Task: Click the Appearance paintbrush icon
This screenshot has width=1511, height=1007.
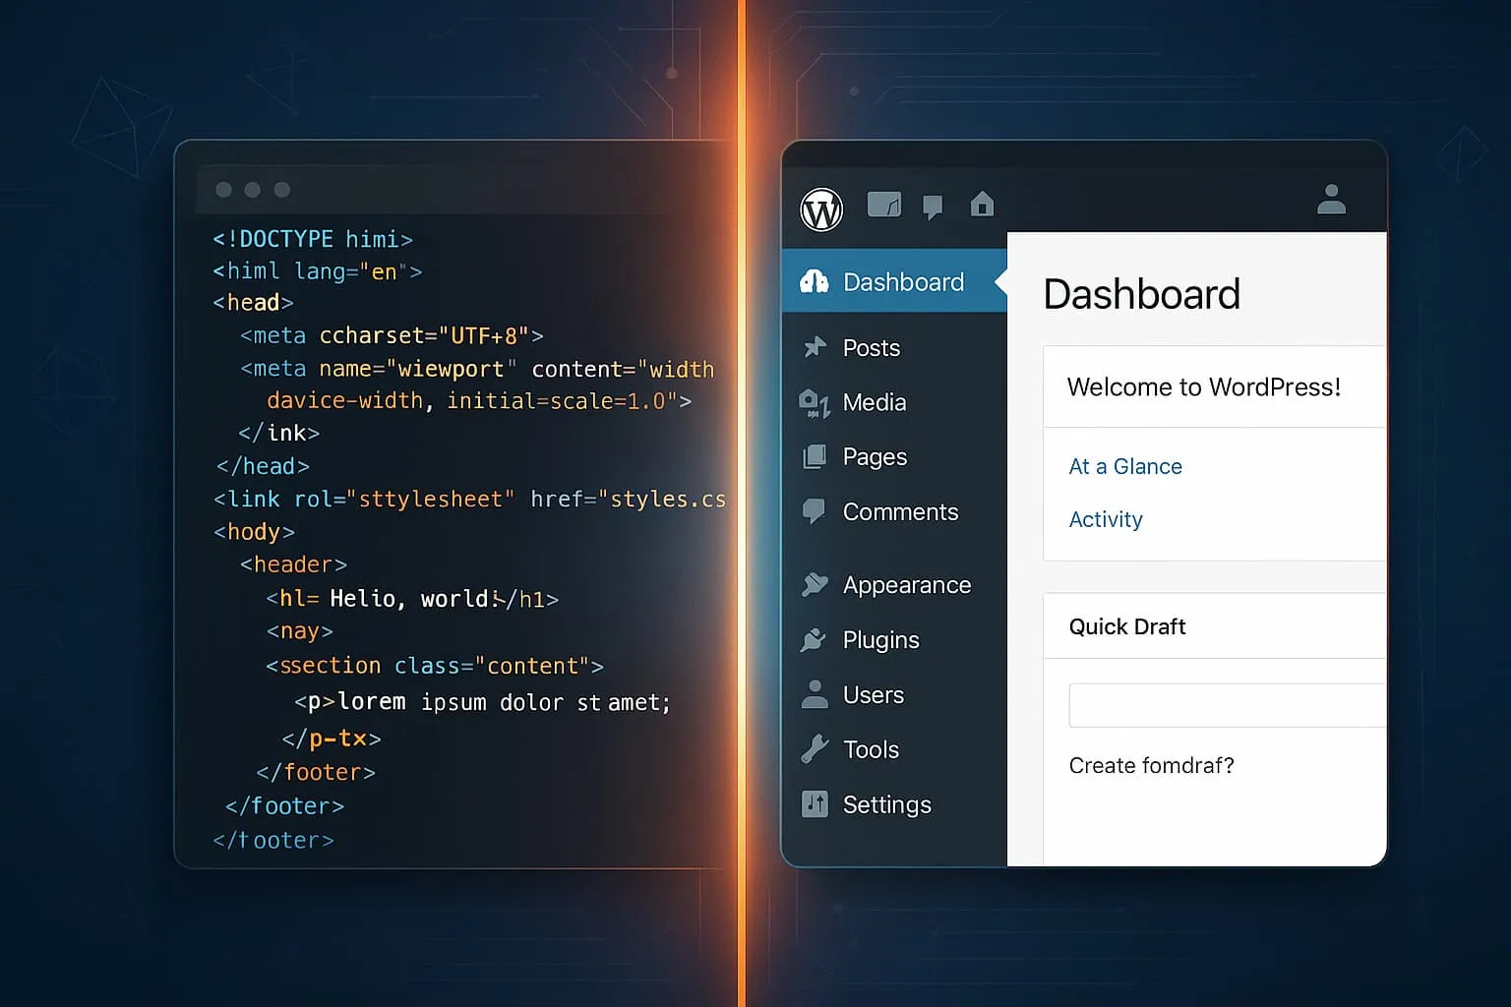Action: click(815, 585)
